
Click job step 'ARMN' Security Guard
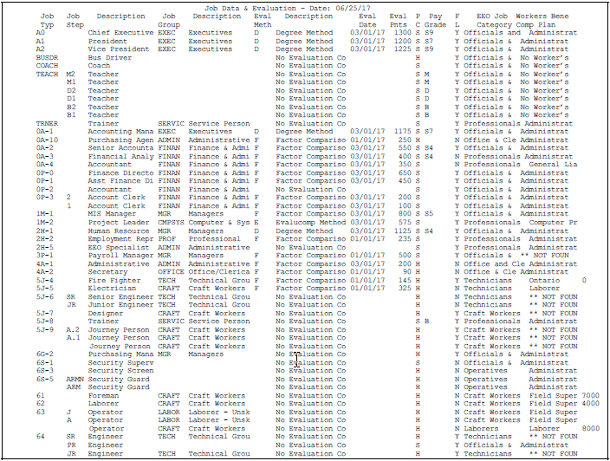pyautogui.click(x=75, y=380)
